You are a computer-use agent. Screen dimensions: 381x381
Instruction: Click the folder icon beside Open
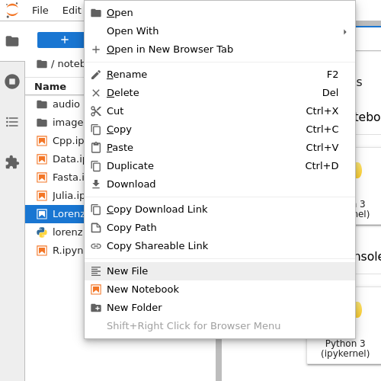pyautogui.click(x=96, y=13)
